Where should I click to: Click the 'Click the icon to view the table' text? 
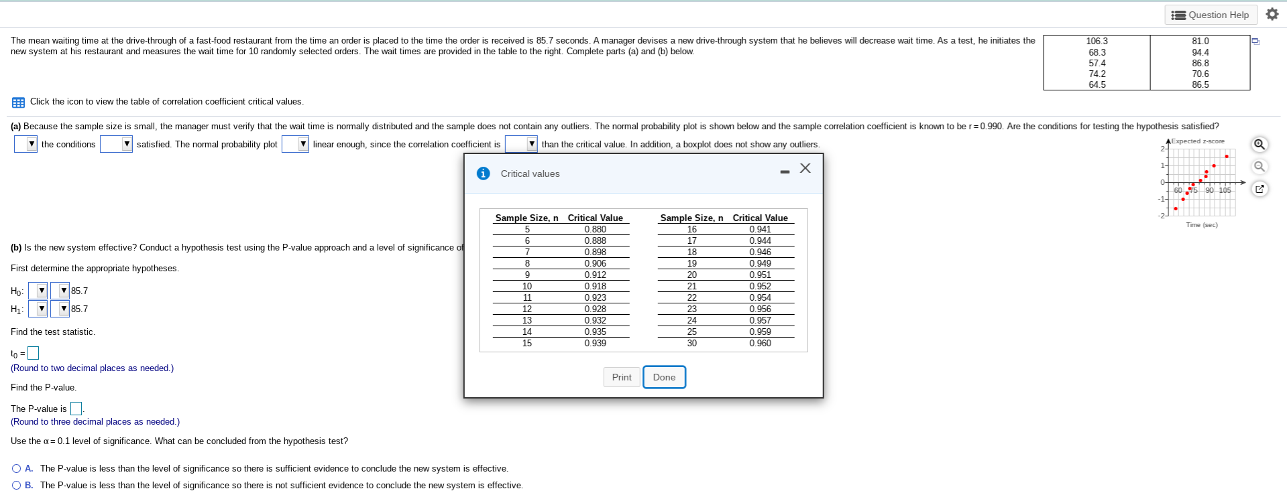pyautogui.click(x=167, y=102)
